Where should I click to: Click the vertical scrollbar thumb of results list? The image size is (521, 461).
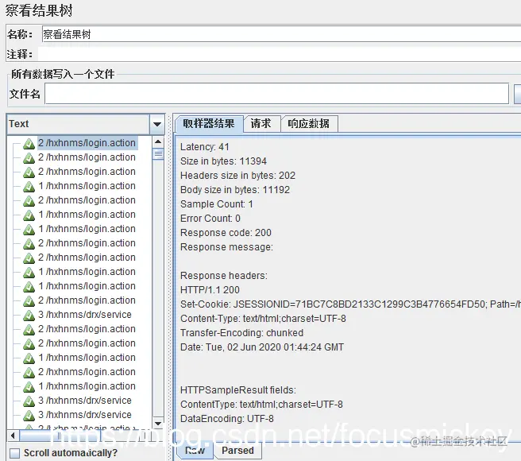point(158,154)
